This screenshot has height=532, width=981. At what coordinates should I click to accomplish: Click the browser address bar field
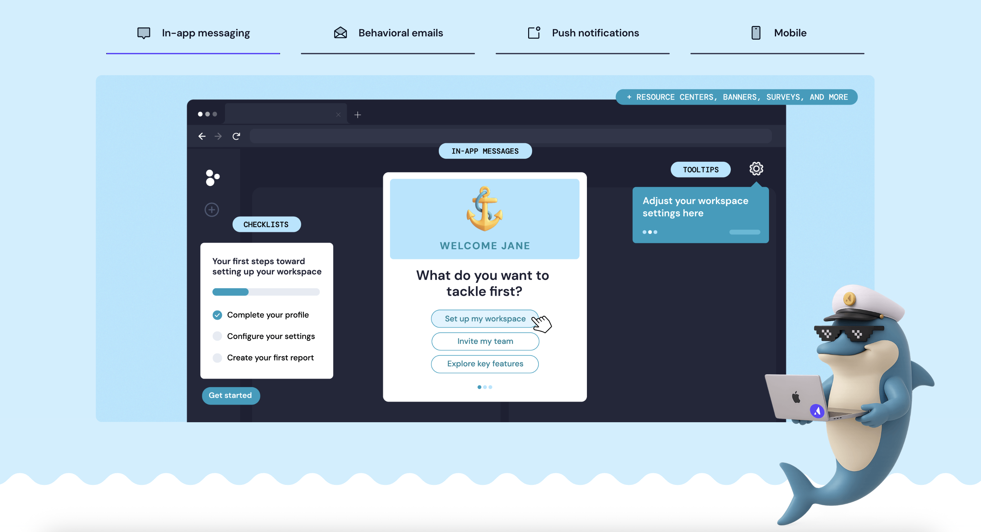click(510, 136)
